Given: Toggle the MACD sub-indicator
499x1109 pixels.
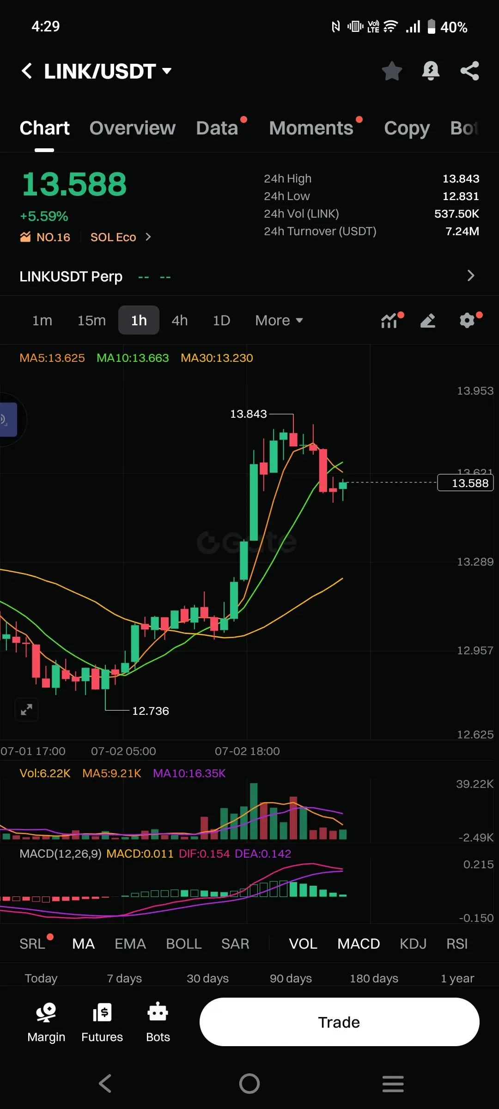Looking at the screenshot, I should 359,944.
